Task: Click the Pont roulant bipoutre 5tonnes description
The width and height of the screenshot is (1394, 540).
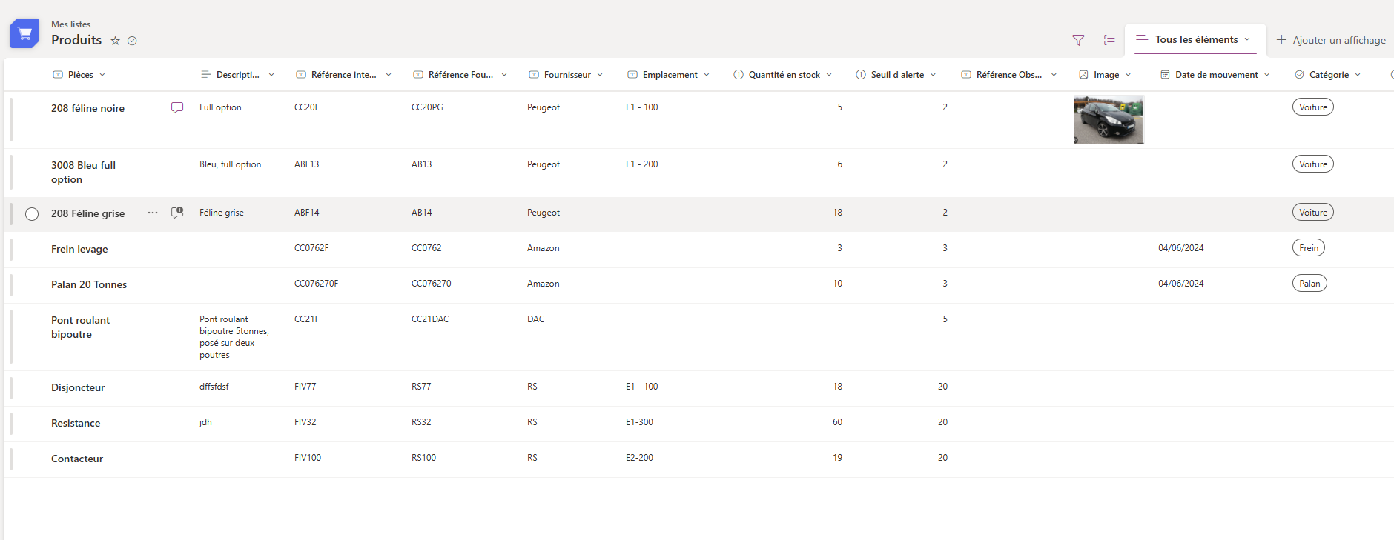Action: (234, 337)
